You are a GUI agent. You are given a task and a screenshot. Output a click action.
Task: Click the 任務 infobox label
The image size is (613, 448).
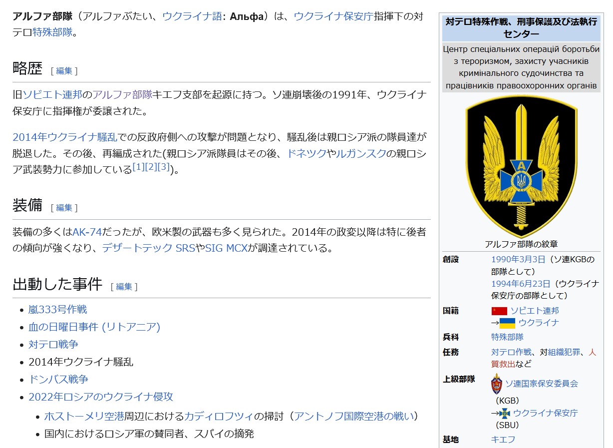[x=451, y=352]
